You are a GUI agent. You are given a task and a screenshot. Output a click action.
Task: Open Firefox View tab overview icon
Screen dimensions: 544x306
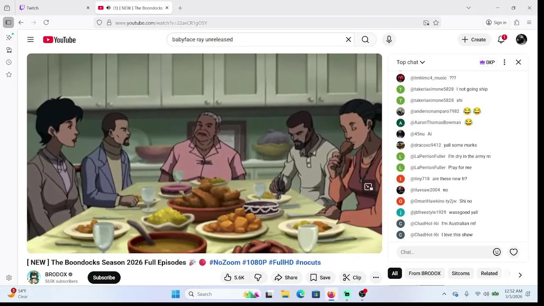[x=7, y=8]
